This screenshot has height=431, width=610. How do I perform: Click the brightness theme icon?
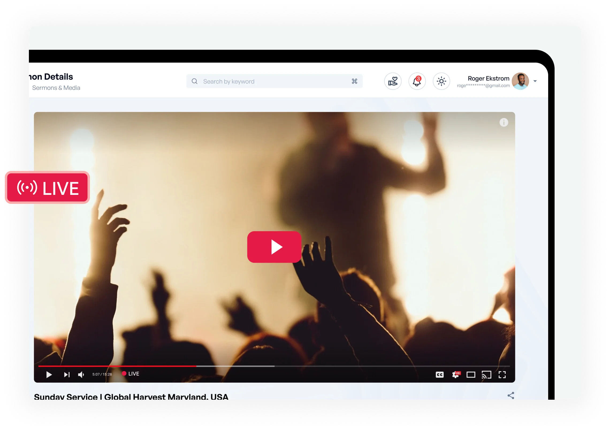click(x=441, y=81)
